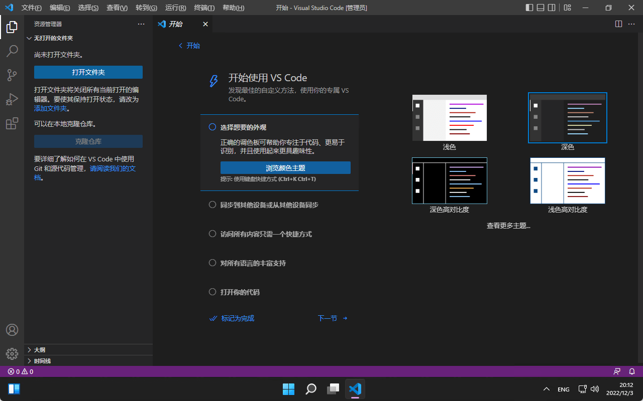The image size is (643, 401).
Task: Open the Accounts icon in activity bar
Action: tap(12, 330)
